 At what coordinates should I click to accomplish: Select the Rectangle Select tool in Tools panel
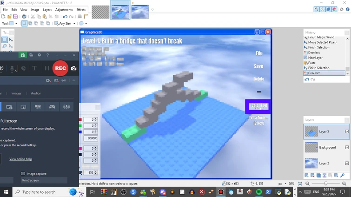pyautogui.click(x=5, y=40)
